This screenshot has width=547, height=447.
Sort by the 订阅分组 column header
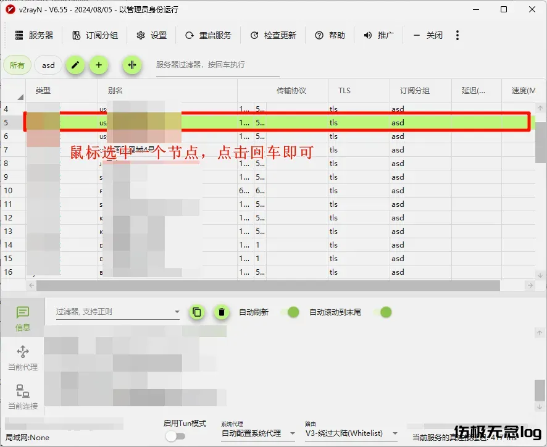click(x=420, y=91)
